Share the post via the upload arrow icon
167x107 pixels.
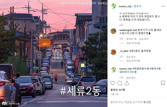click(x=127, y=83)
